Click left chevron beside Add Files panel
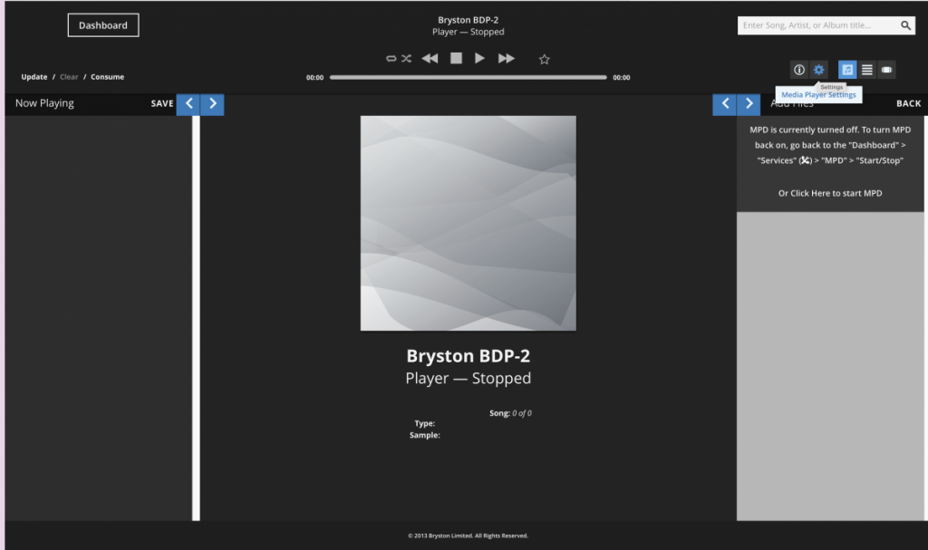The image size is (928, 550). coord(724,103)
